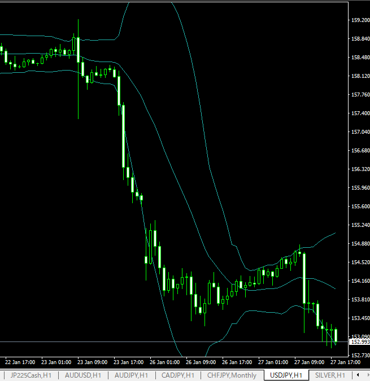Click the 154.160 level on price scale
The image size is (370, 381).
click(359, 281)
